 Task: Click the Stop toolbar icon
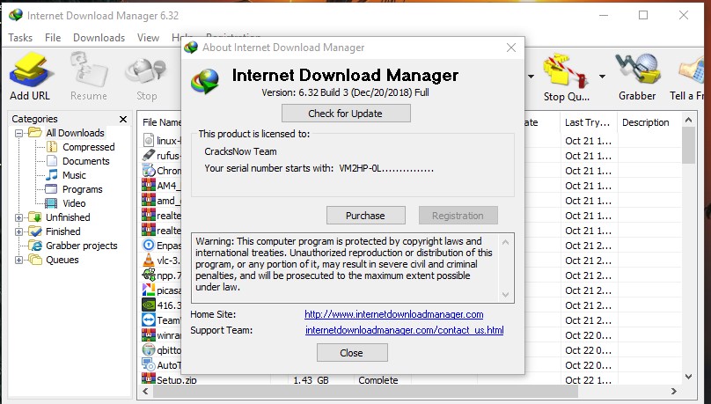coord(146,76)
